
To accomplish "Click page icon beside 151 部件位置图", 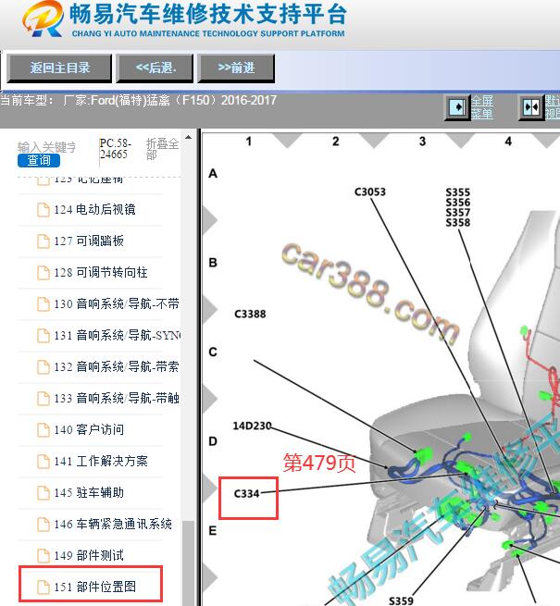I will (44, 587).
